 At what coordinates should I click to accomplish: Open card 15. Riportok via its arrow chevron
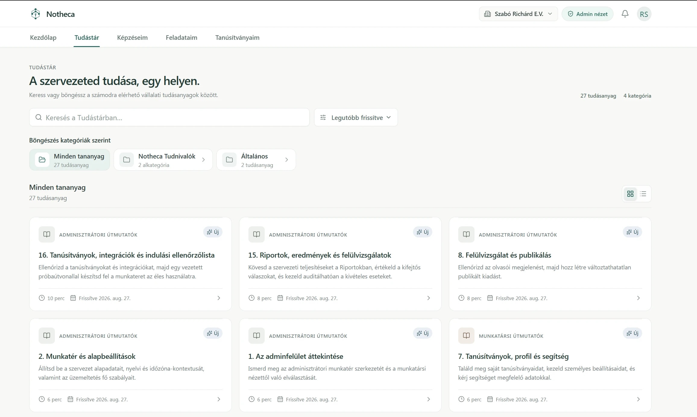429,298
